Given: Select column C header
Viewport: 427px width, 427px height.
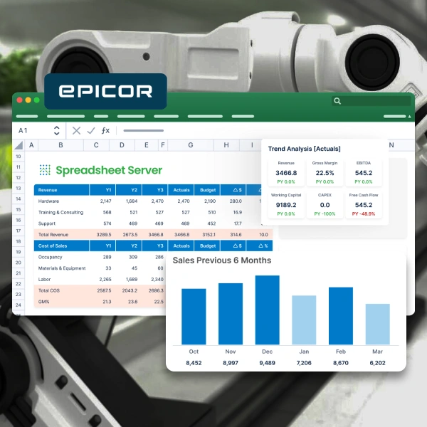Looking at the screenshot, I should tap(96, 145).
